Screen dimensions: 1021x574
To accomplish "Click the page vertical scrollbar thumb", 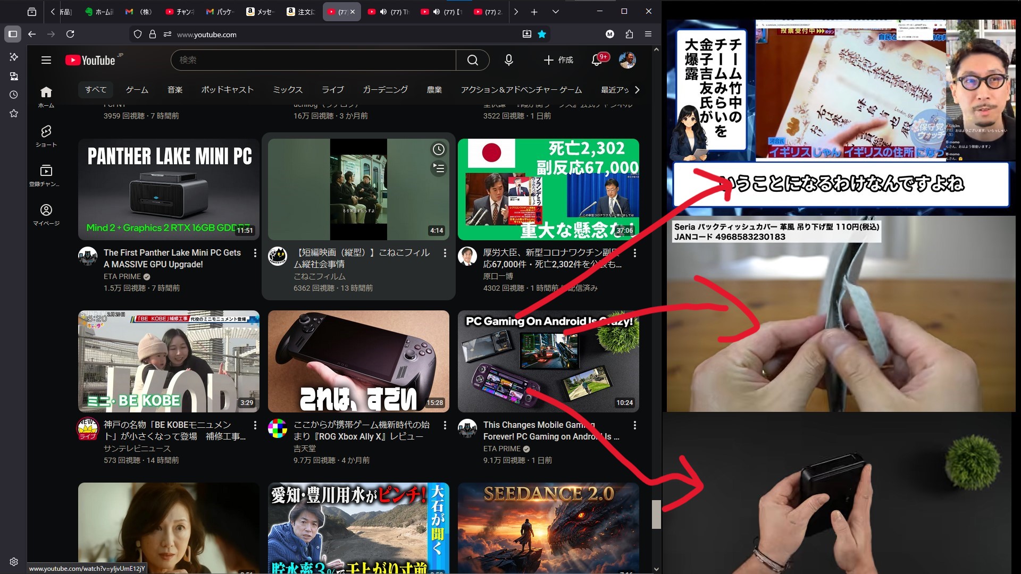I will click(656, 513).
